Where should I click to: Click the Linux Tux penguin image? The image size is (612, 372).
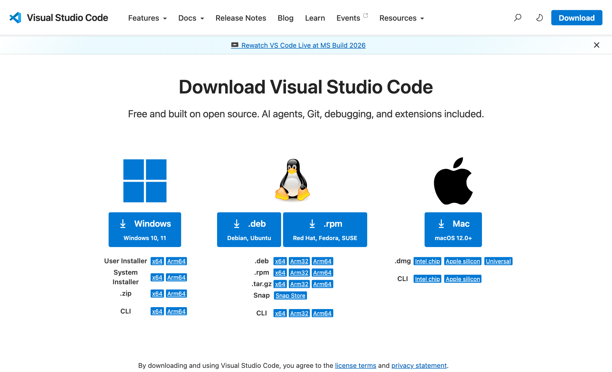pos(292,180)
